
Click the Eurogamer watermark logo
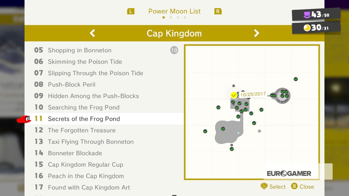click(289, 173)
